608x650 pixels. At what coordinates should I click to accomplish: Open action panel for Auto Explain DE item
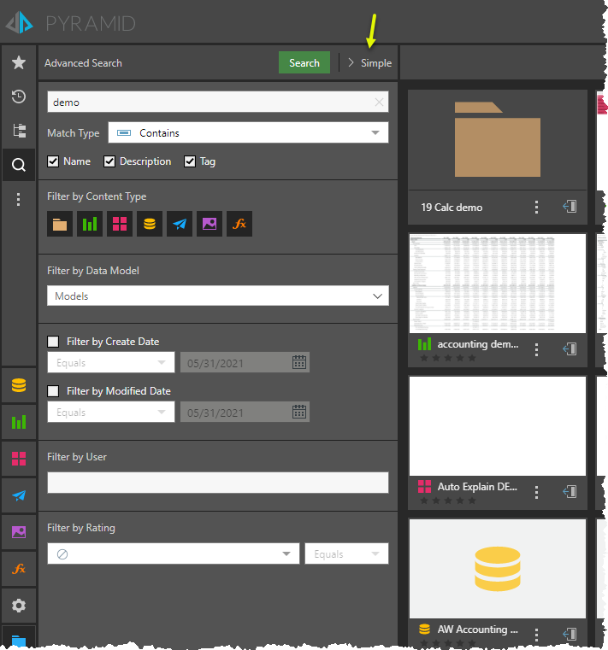[570, 492]
